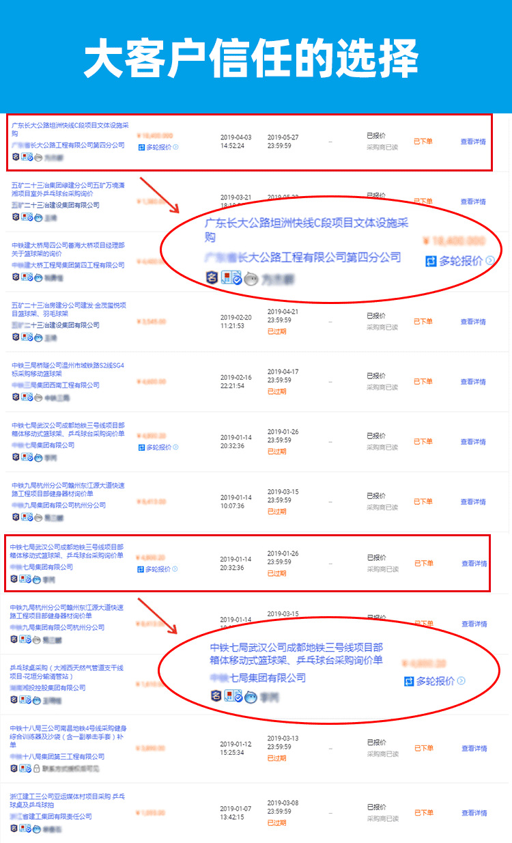The width and height of the screenshot is (512, 843).
Task: Click the chat avatar in 番海大桥项目 row
Action: point(38,277)
